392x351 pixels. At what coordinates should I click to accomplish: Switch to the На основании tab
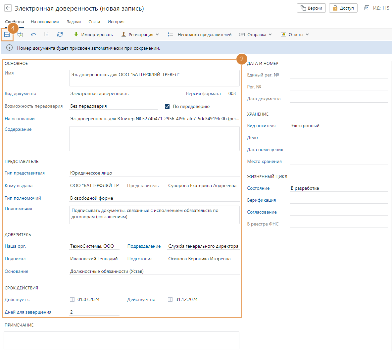45,22
